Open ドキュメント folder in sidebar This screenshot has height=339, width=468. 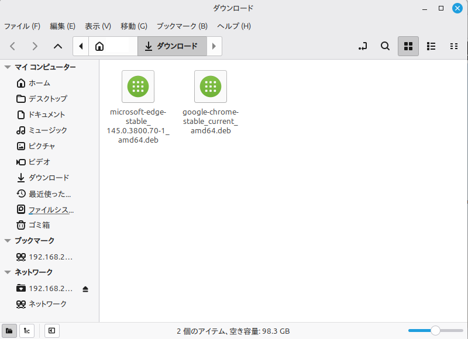tap(47, 115)
